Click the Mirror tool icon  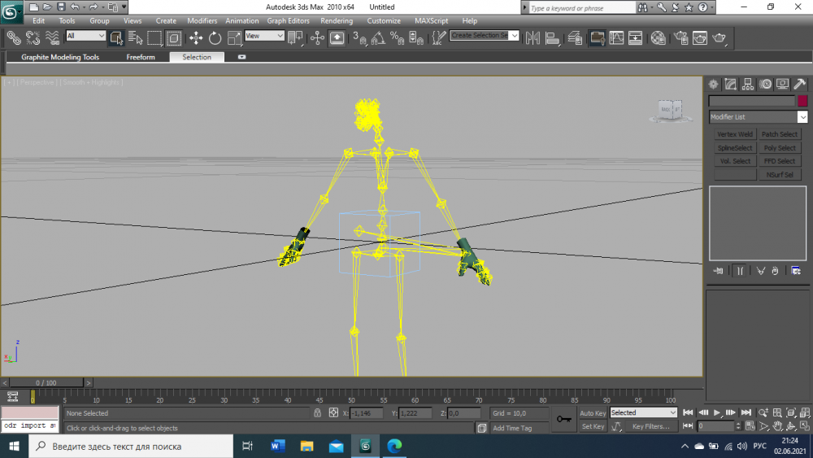533,37
